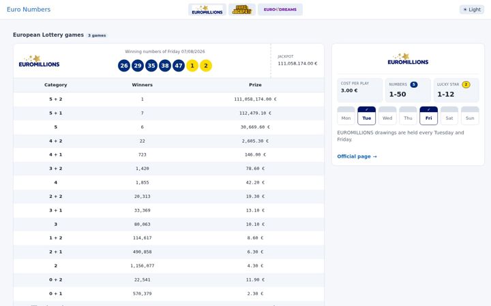Click the Cost per play 3.00 € box

[359, 90]
